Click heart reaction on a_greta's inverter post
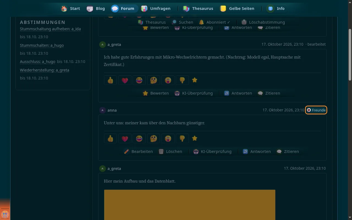352x220 pixels. click(x=125, y=80)
